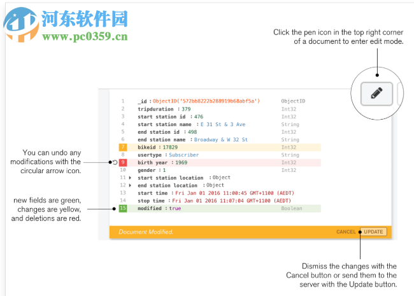Viewport: 414px width, 296px height.
Task: Click the bikeid value 17829
Action: point(170,147)
